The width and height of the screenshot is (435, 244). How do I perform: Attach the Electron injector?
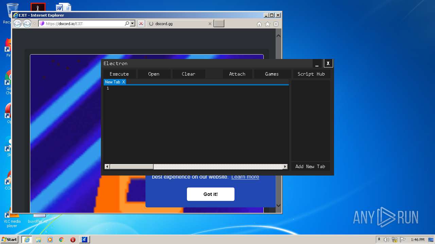(237, 74)
